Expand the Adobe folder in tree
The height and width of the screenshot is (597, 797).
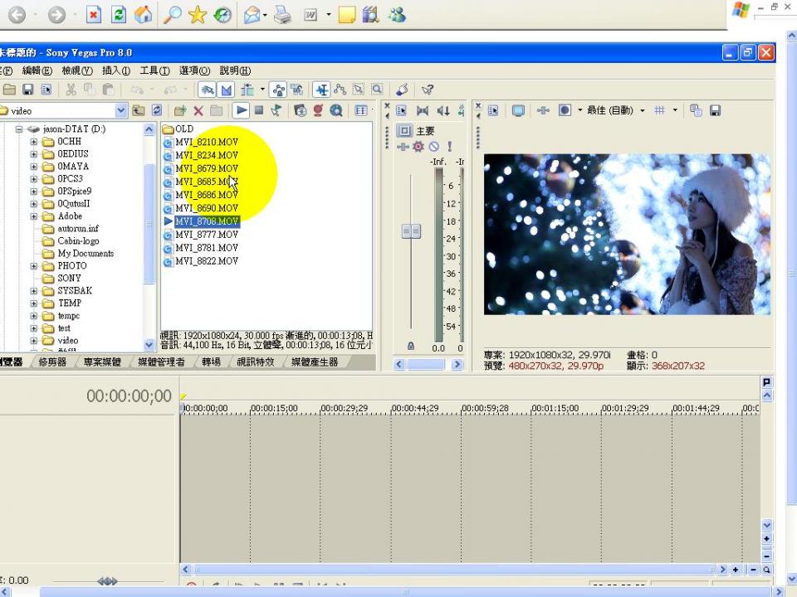[34, 216]
